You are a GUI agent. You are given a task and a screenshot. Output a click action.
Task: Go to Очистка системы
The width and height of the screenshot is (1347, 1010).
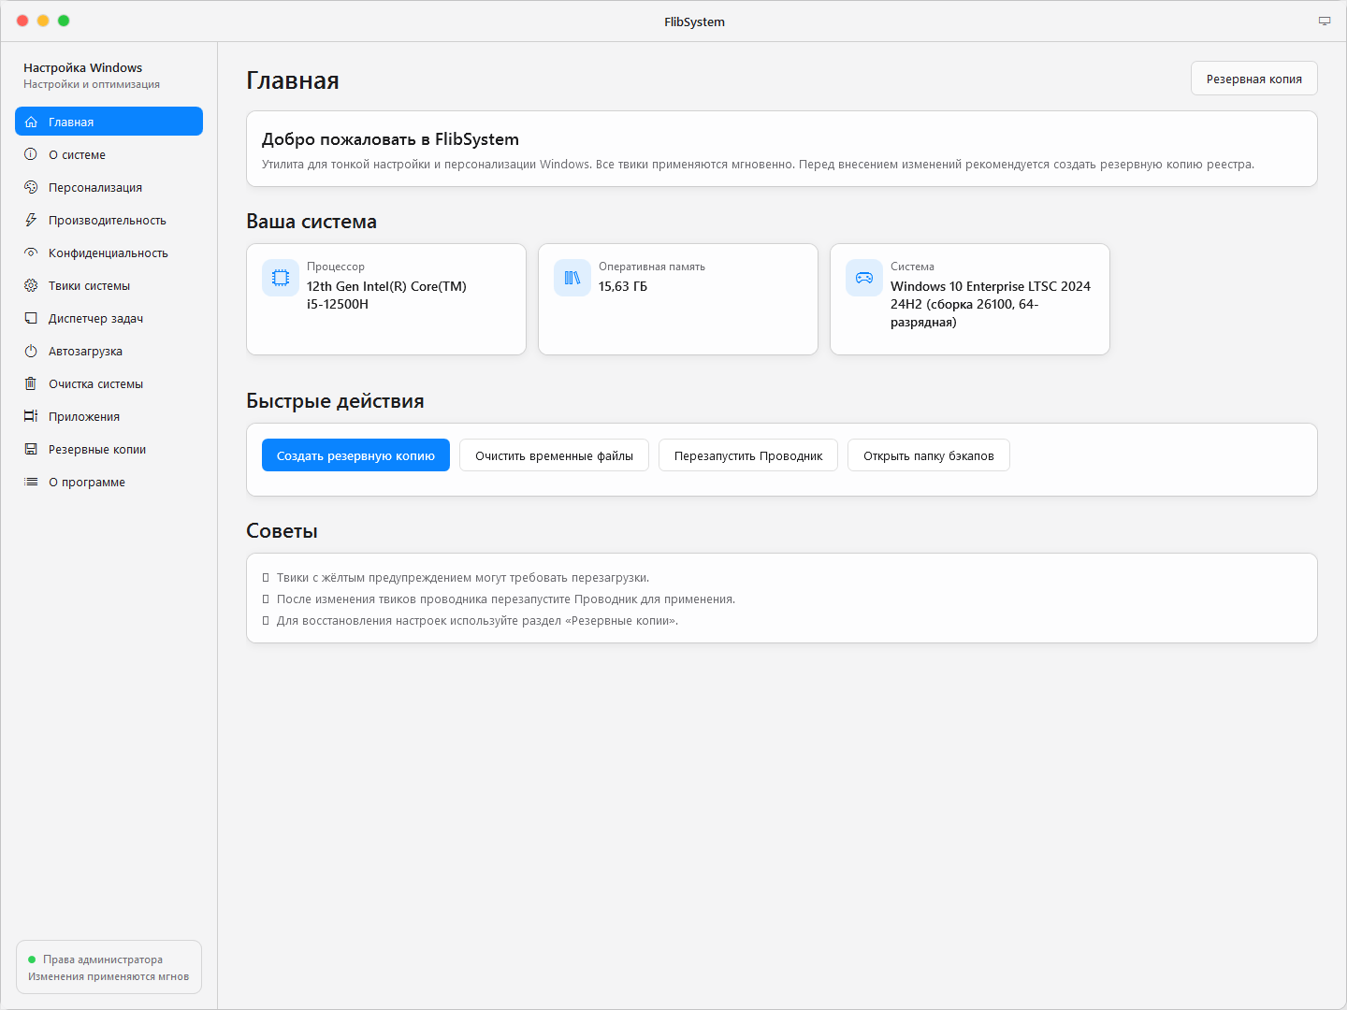pos(109,383)
